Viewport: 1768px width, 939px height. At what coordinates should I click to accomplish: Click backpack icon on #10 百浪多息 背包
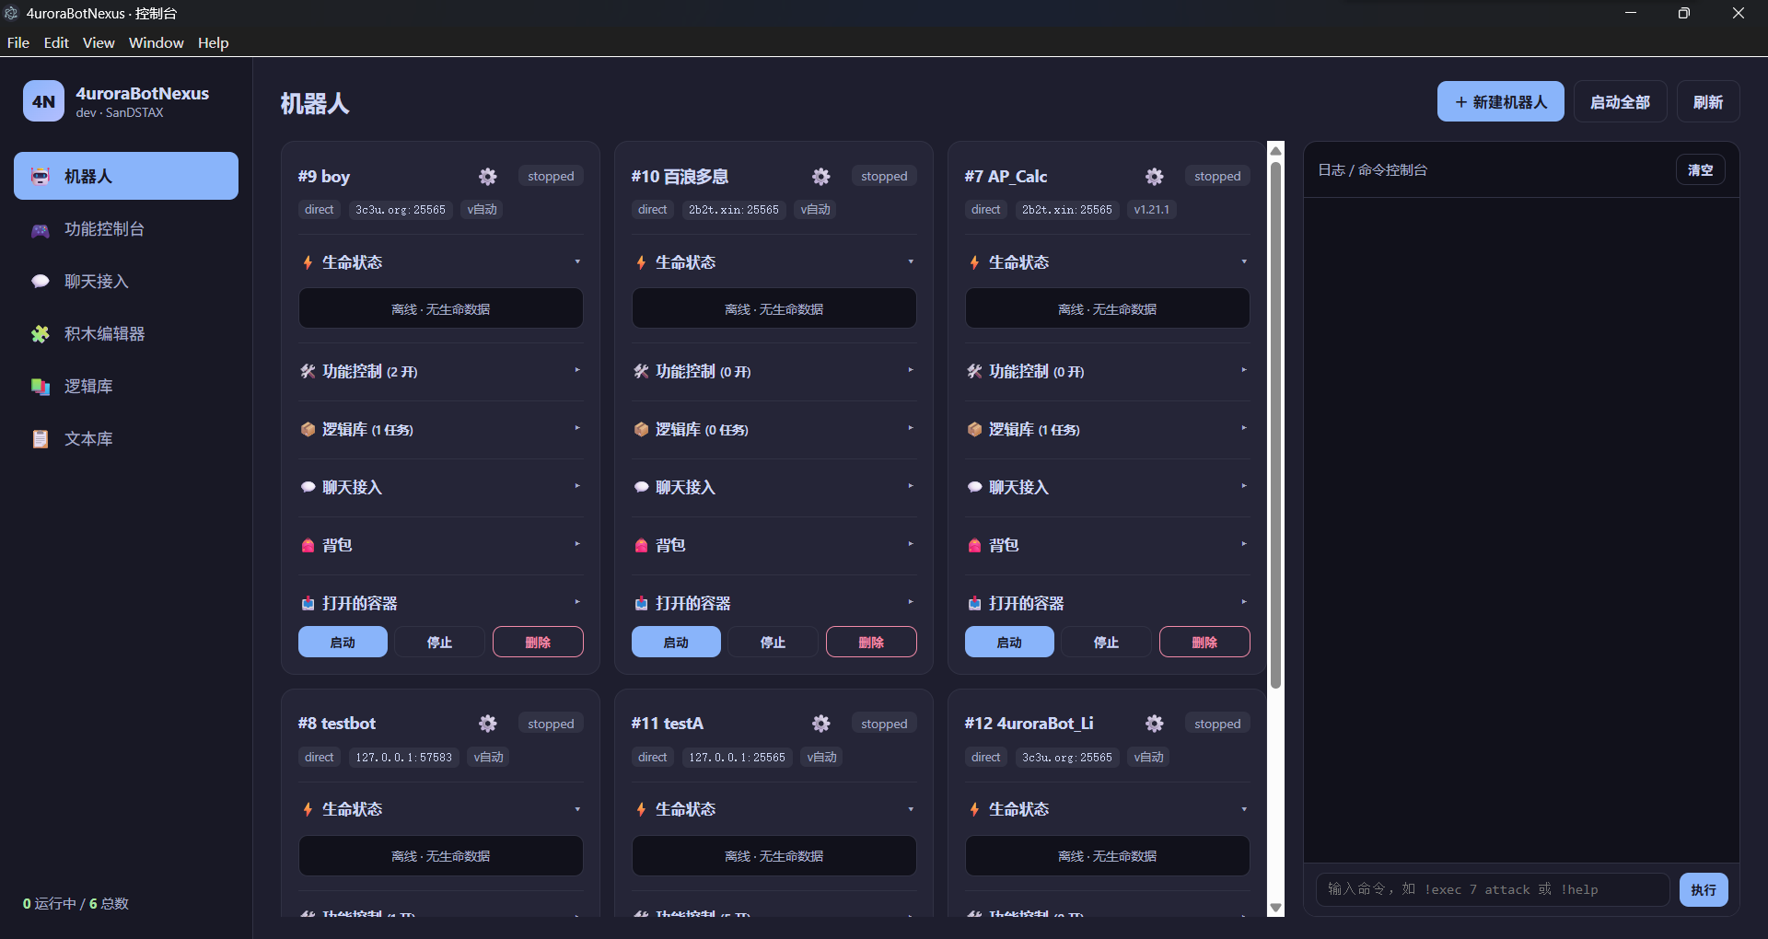641,545
